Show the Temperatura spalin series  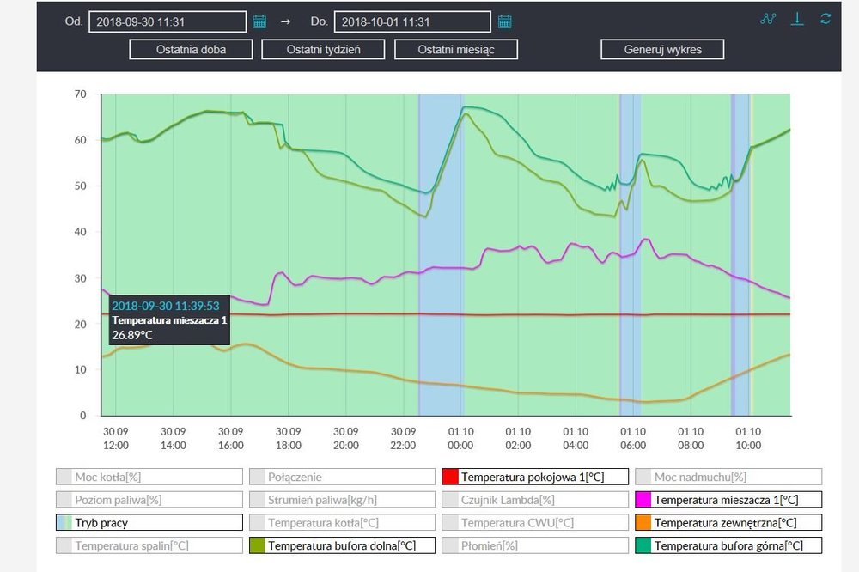(149, 545)
